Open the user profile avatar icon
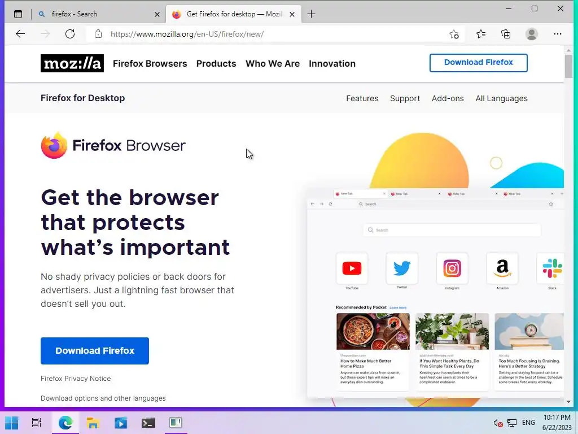This screenshot has height=434, width=578. click(531, 34)
